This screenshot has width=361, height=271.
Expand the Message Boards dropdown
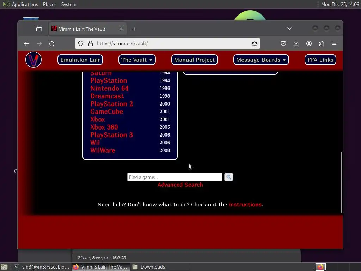coord(261,60)
